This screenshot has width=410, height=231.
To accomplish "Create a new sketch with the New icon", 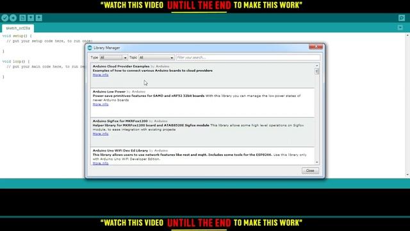I will pos(22,18).
